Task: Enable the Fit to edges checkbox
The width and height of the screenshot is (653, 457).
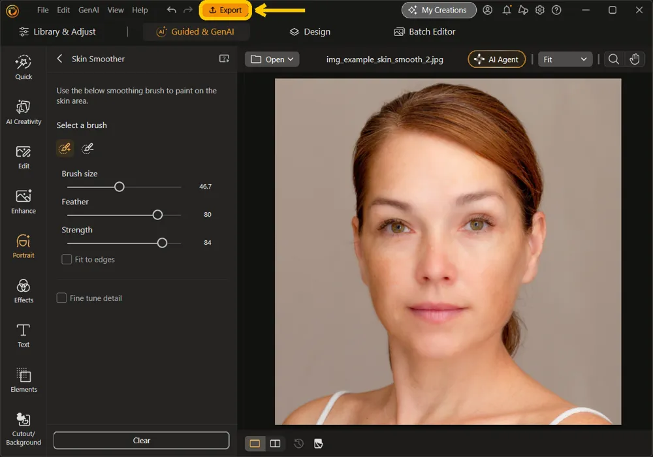Action: tap(67, 259)
